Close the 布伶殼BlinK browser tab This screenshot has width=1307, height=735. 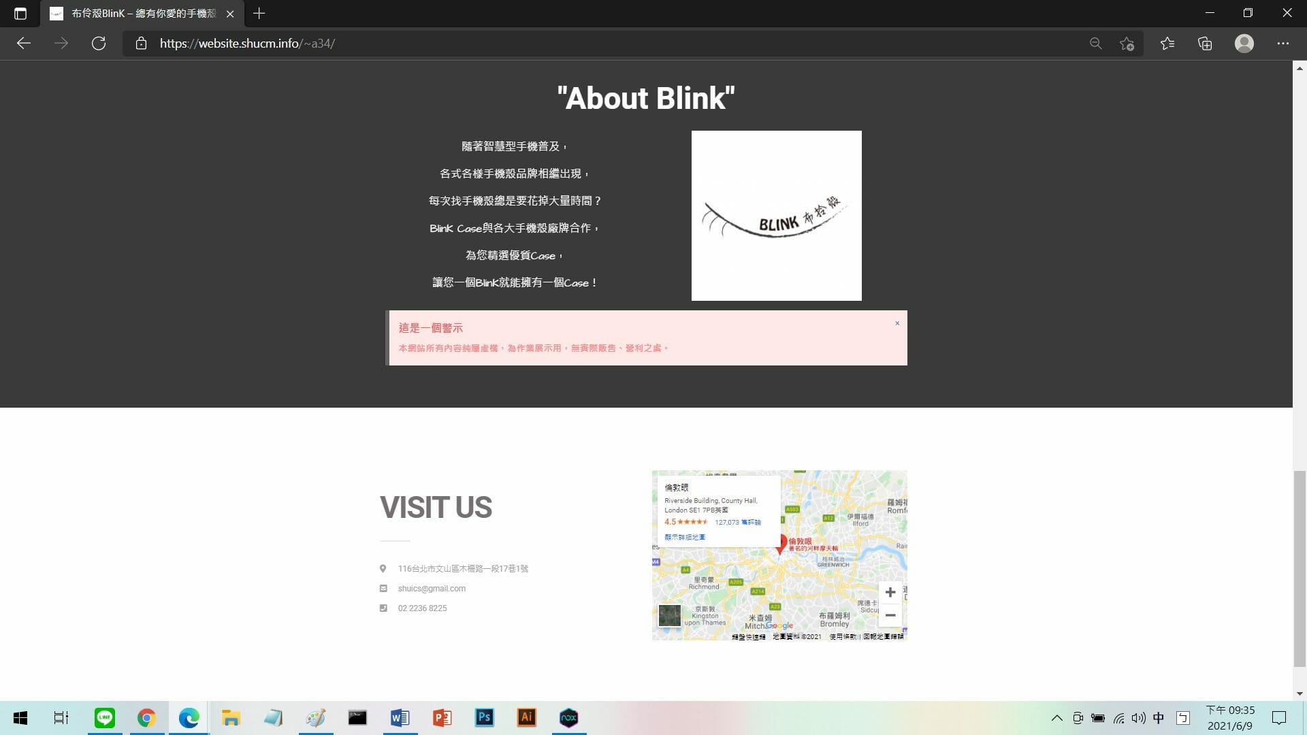(x=230, y=14)
